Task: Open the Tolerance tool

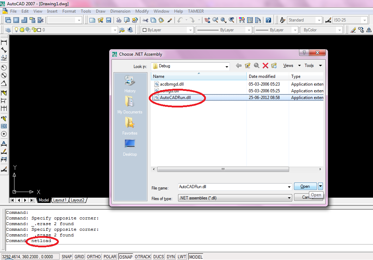Action: point(4,126)
